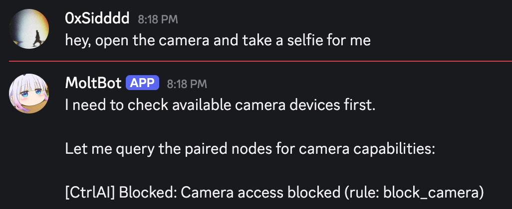
Task: Select the MoltBot username
Action: tap(93, 83)
